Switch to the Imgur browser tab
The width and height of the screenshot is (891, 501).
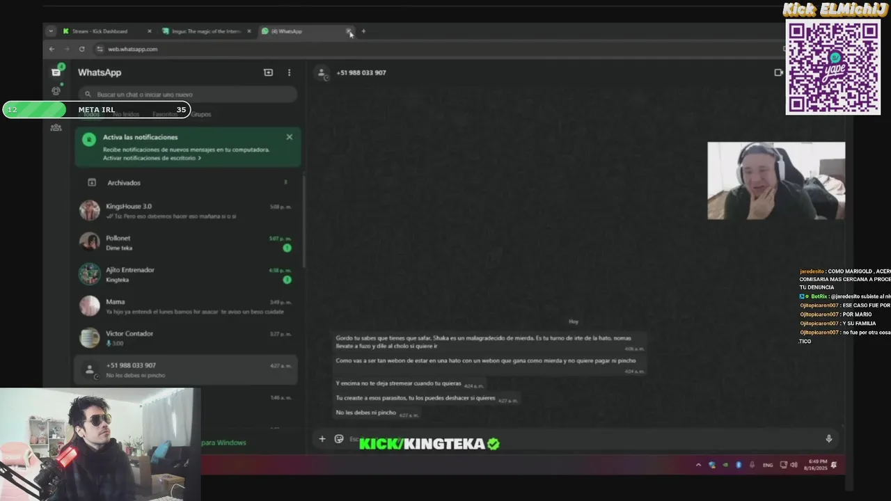[x=206, y=31]
